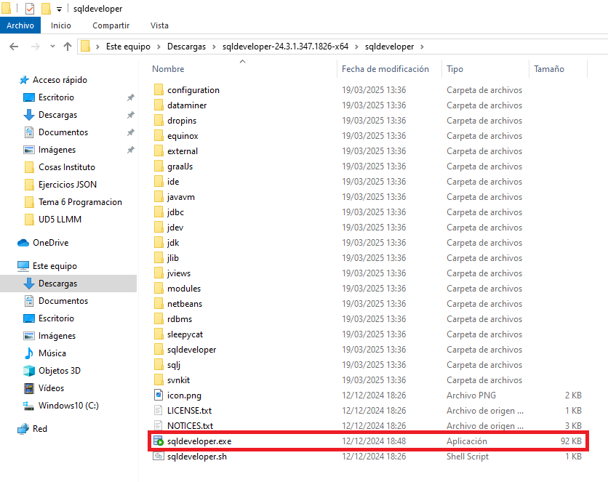Sort by the Tamaño column header
608x482 pixels.
(549, 69)
